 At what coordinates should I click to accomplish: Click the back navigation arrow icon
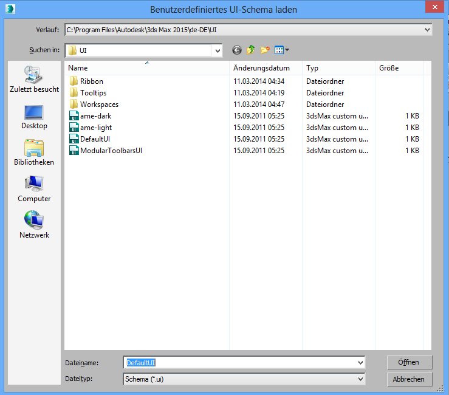tap(236, 50)
